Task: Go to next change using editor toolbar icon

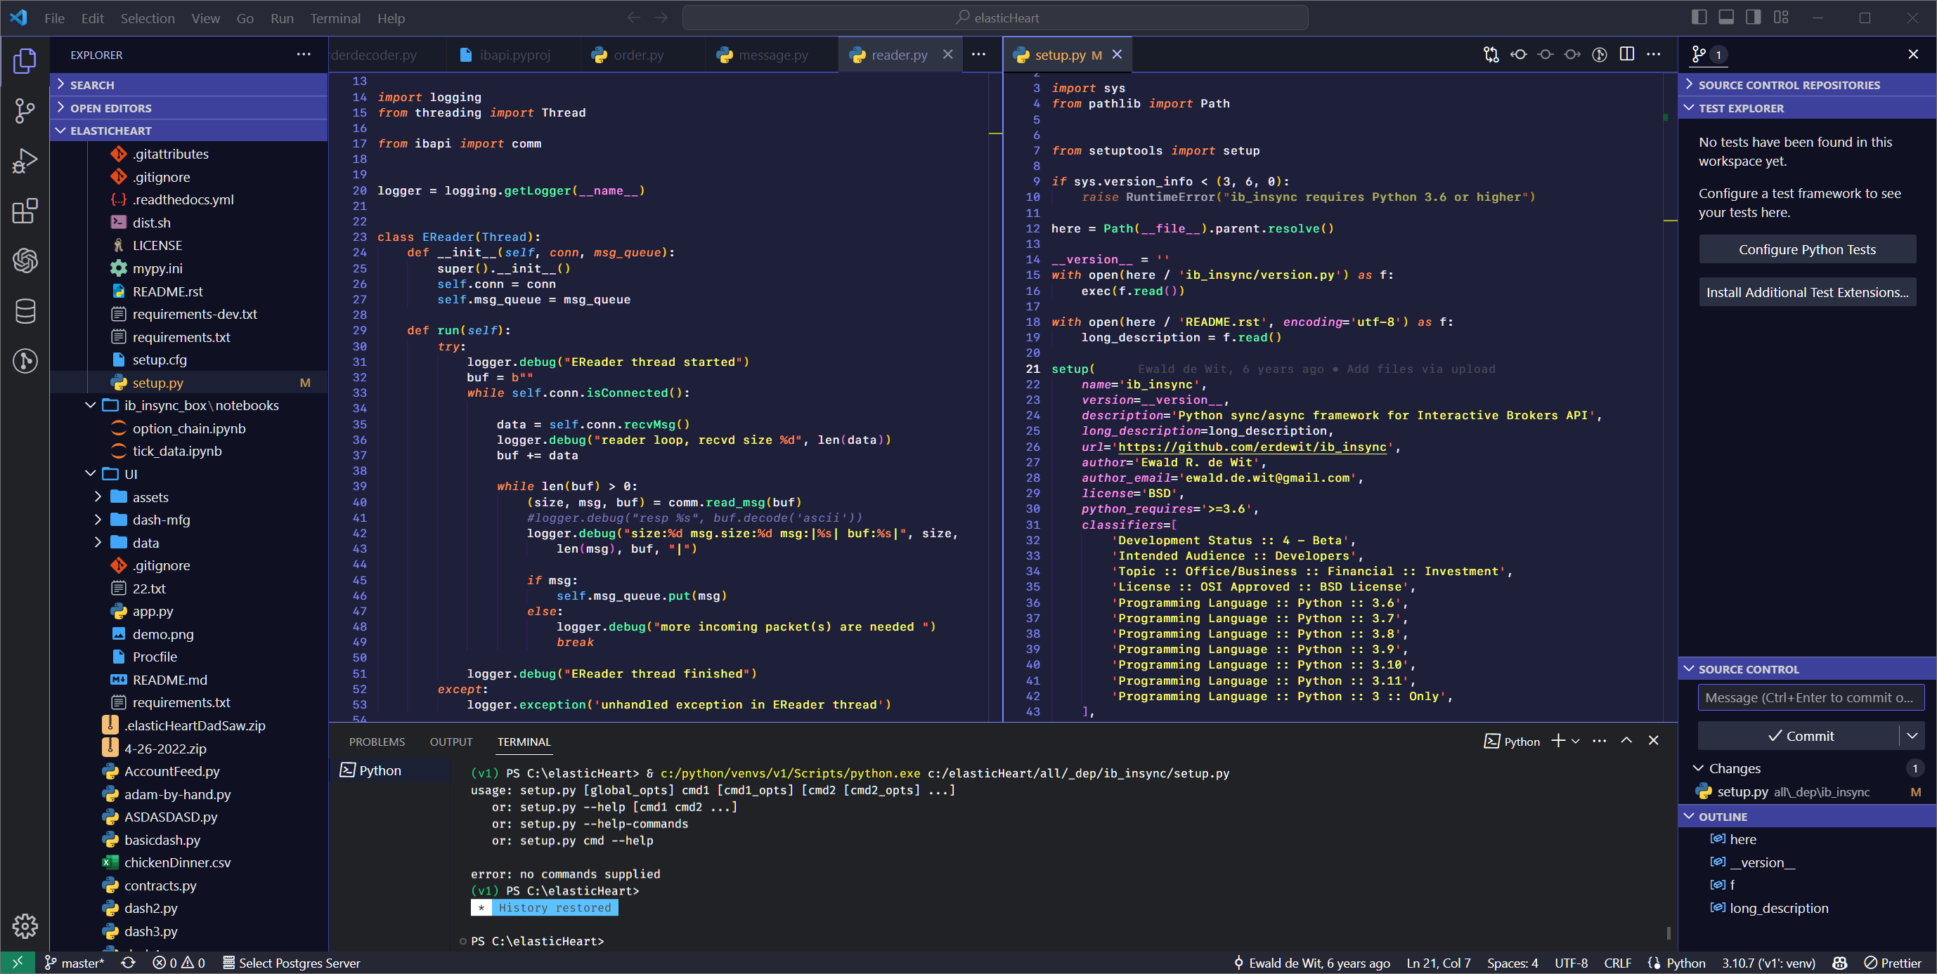Action: [x=1572, y=54]
